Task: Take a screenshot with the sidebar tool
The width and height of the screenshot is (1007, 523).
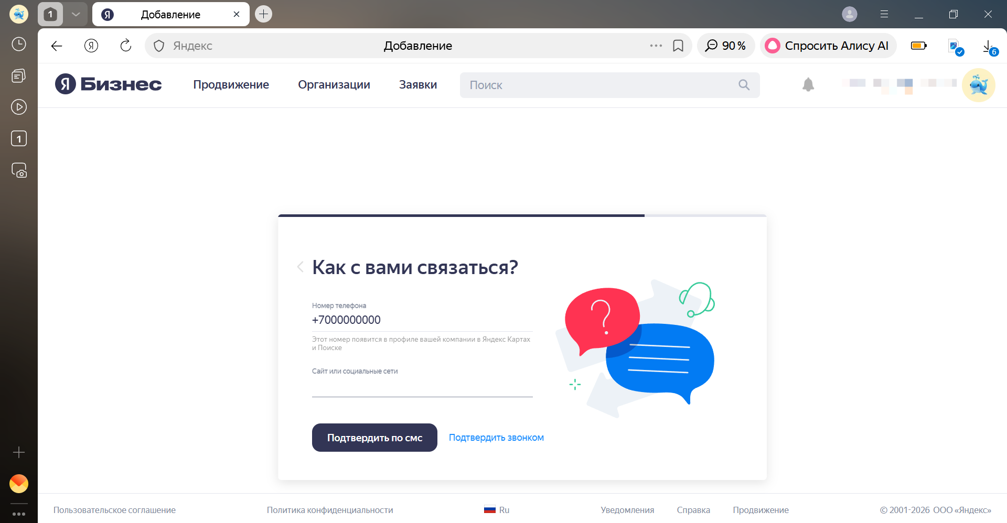Action: [x=18, y=170]
